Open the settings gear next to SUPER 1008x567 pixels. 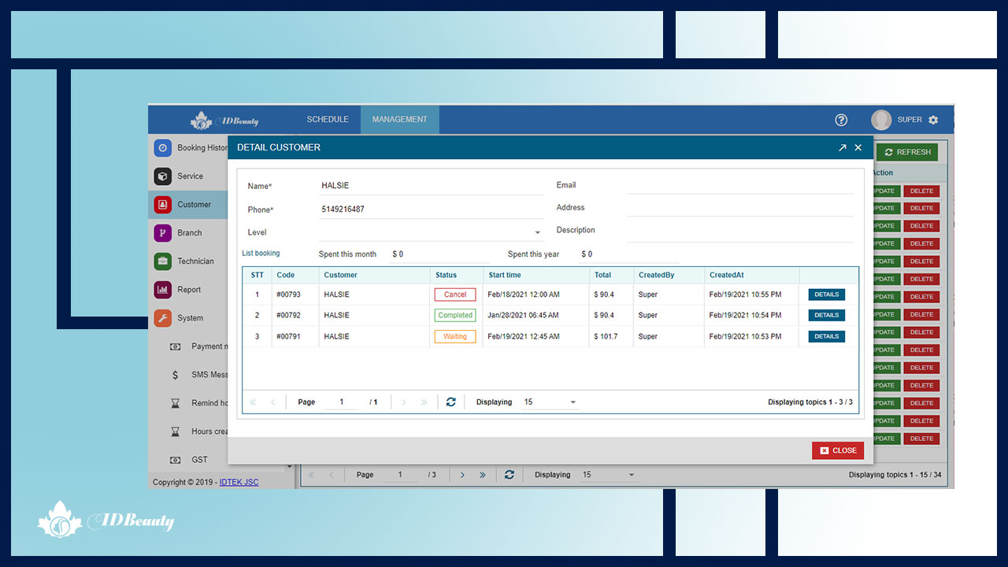coord(933,120)
